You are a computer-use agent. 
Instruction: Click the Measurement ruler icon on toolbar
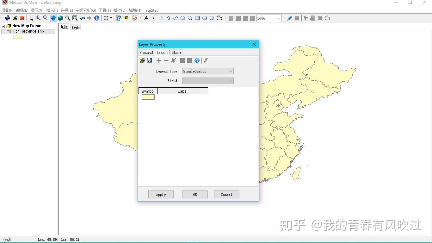pyautogui.click(x=118, y=18)
